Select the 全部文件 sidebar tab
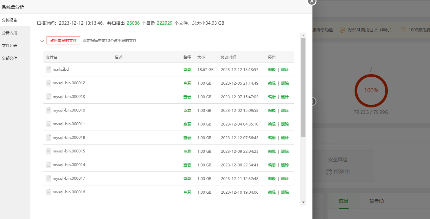 tap(10, 58)
